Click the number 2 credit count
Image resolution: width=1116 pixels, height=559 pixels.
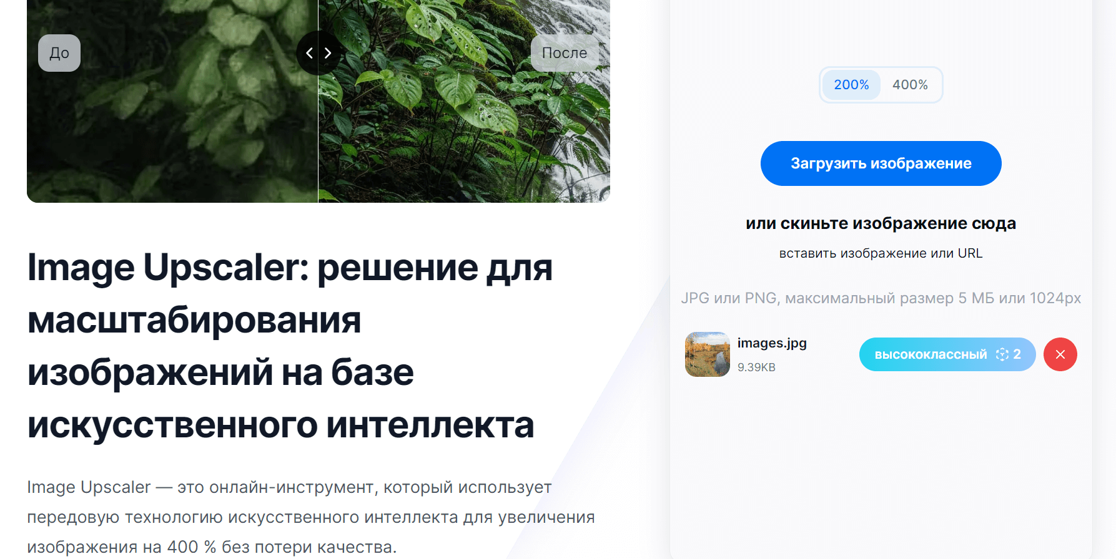click(1017, 354)
